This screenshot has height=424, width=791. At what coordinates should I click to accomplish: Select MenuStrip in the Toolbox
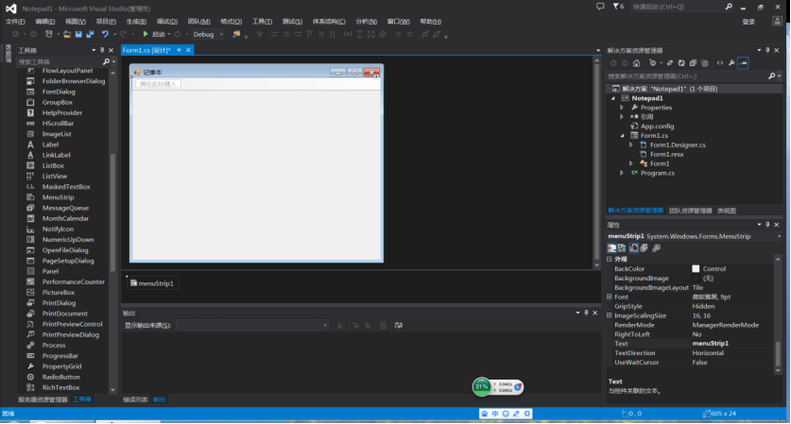[58, 197]
